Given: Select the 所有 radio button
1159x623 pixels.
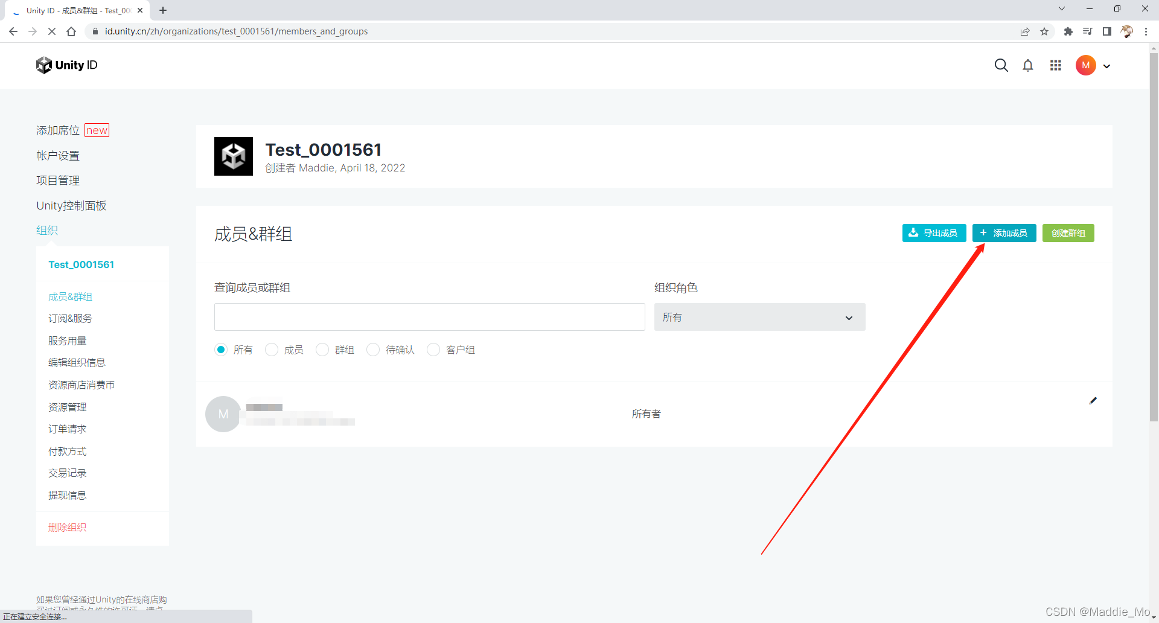Looking at the screenshot, I should (x=221, y=350).
